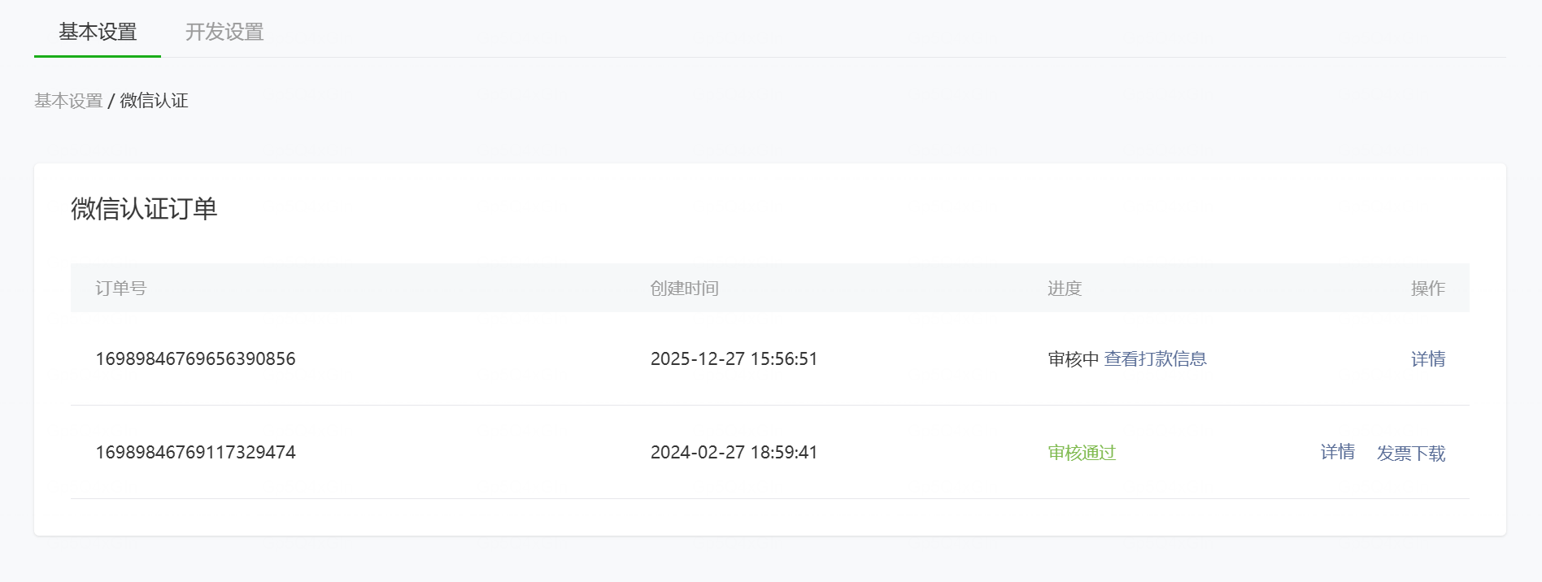Click the 创建时间 column header

(684, 289)
